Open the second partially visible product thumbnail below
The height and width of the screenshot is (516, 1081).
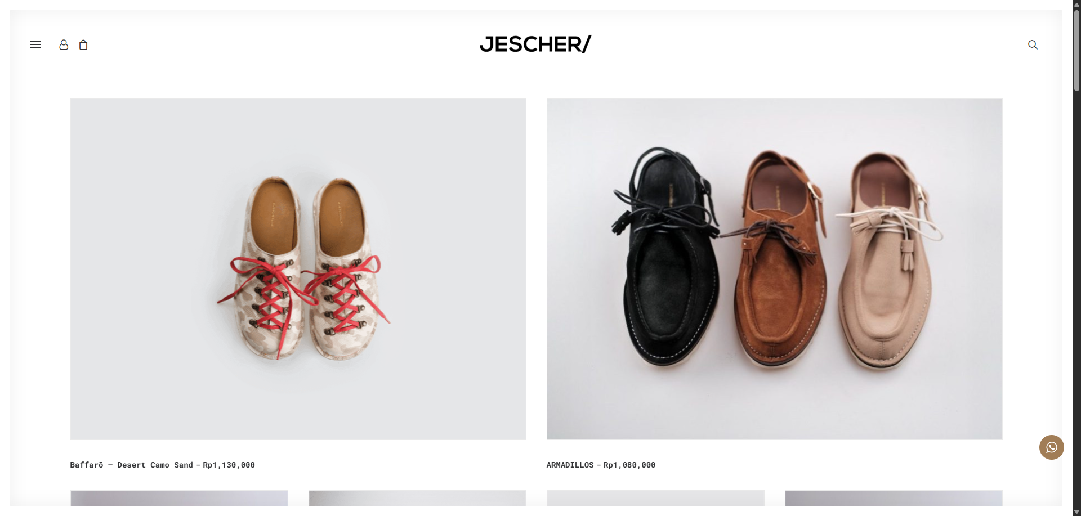pos(417,498)
